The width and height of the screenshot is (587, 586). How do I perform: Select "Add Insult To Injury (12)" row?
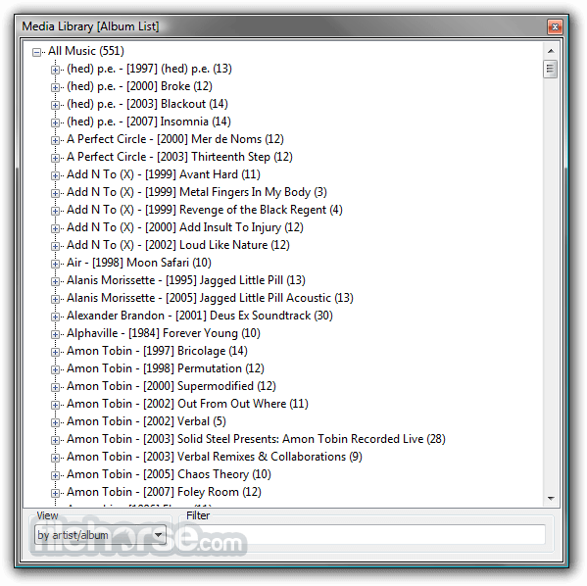point(185,227)
